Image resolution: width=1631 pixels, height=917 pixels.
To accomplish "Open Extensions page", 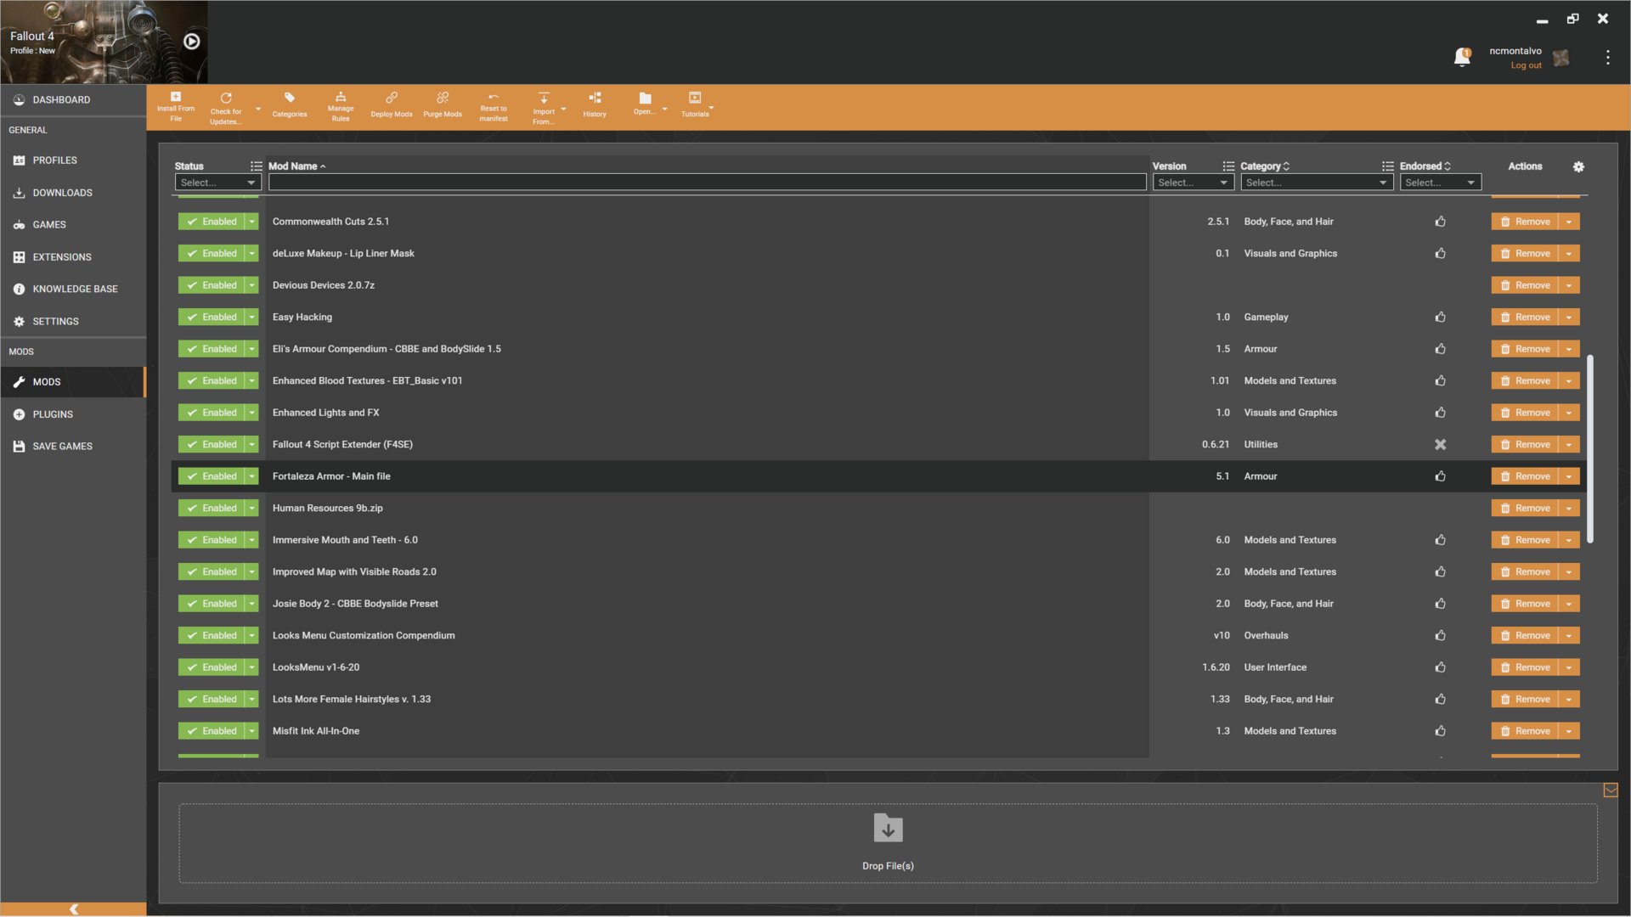I will tap(73, 257).
